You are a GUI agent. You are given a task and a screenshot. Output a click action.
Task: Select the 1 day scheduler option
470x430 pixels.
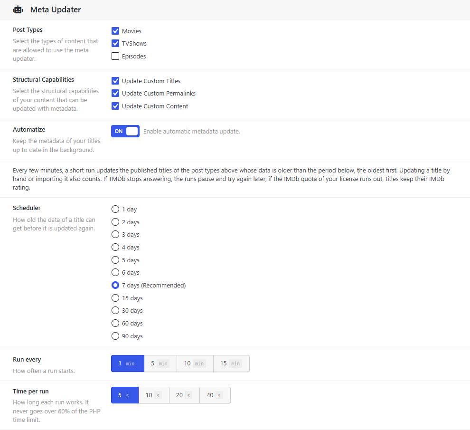(115, 209)
